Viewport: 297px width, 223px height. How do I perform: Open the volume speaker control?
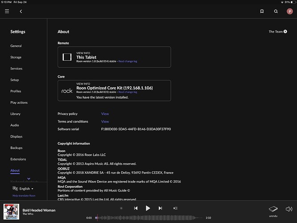pos(289,209)
